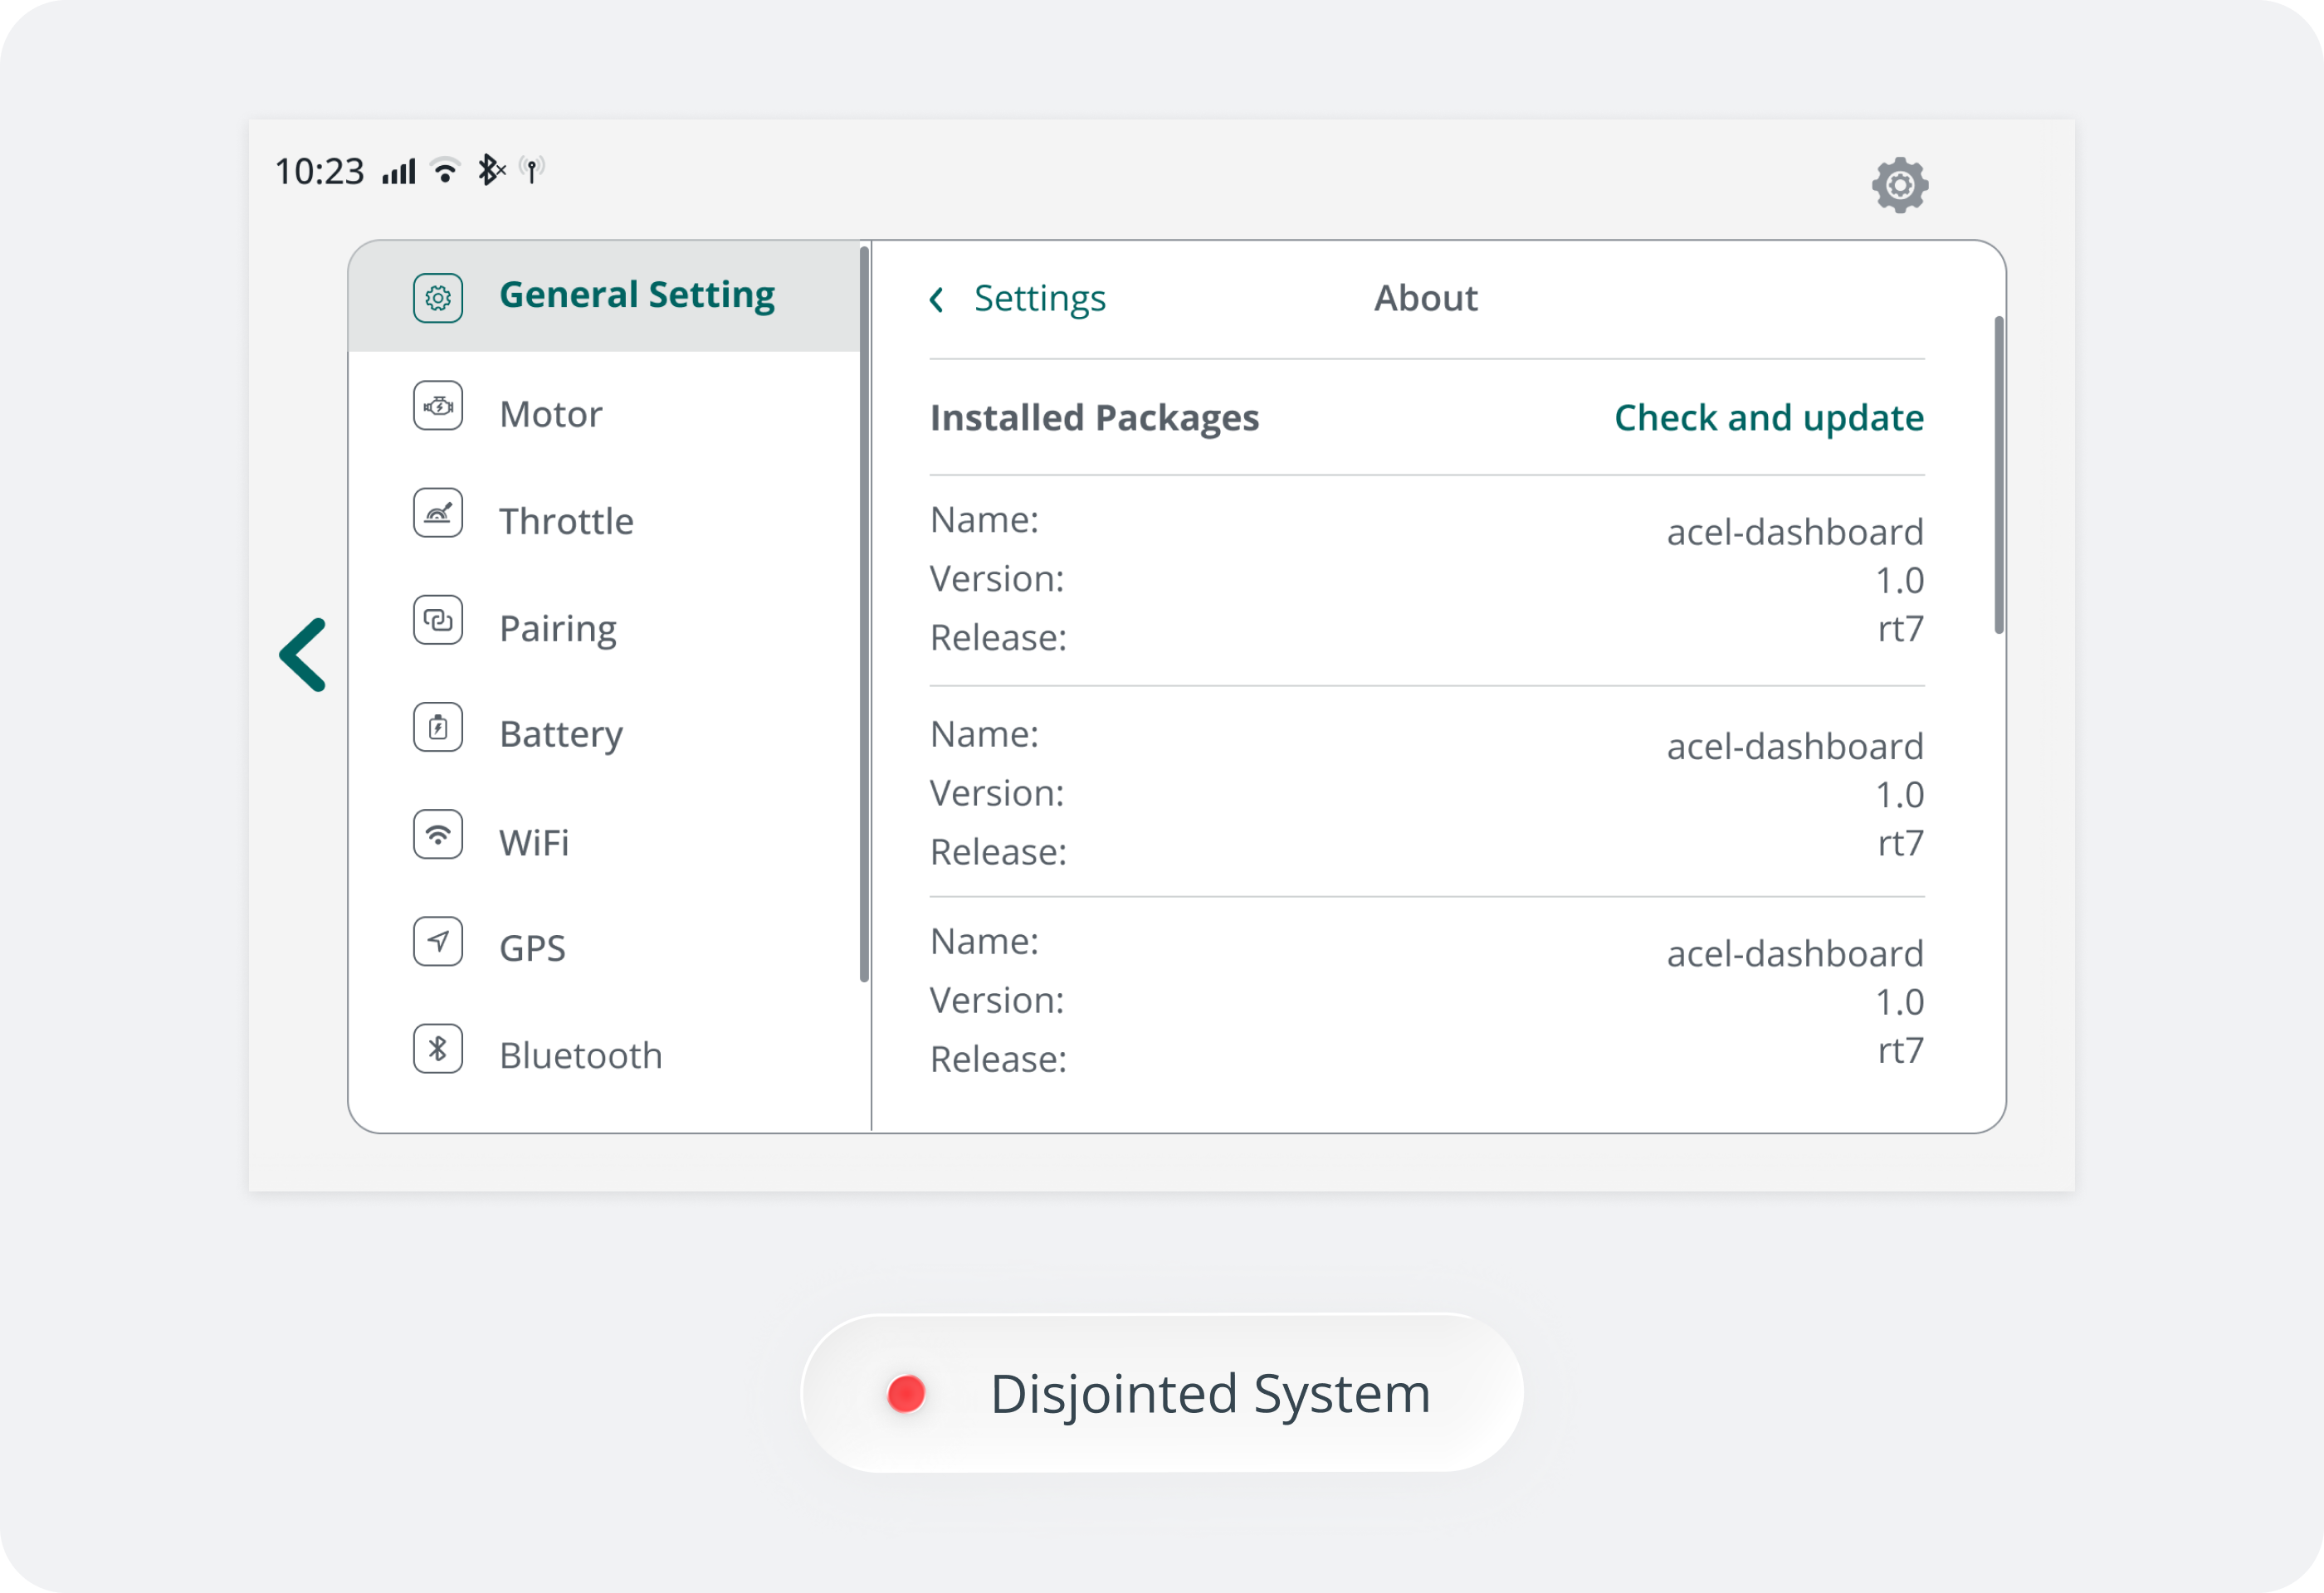Image resolution: width=2324 pixels, height=1593 pixels.
Task: Click second package's version 1.0
Action: click(x=1899, y=796)
